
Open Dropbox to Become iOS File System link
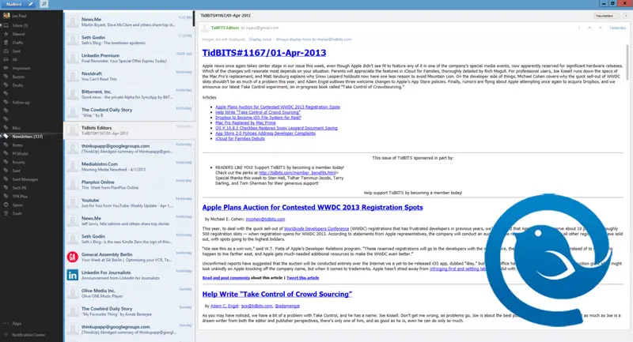coord(258,118)
